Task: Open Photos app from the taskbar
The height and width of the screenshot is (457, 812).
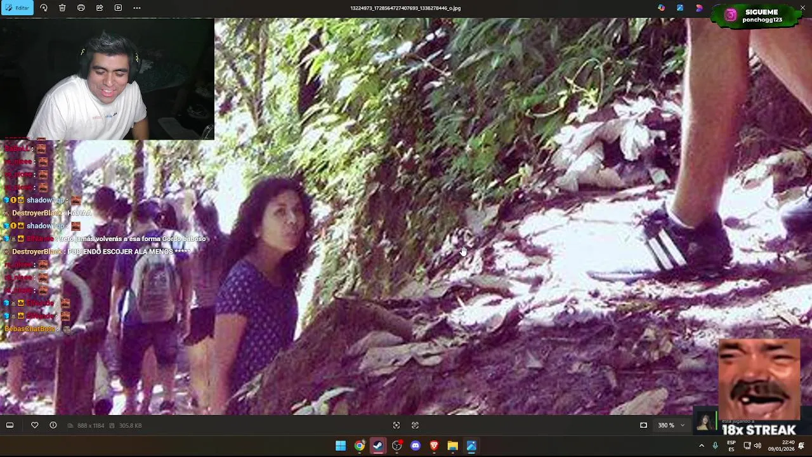Action: [x=471, y=446]
